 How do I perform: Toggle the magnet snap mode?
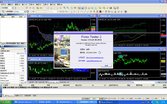(x=126, y=11)
